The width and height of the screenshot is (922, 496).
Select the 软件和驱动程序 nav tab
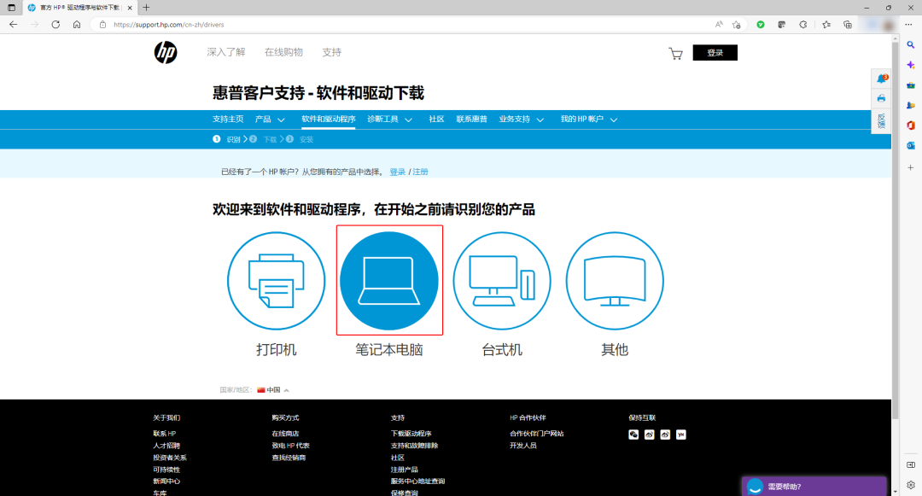click(x=328, y=120)
